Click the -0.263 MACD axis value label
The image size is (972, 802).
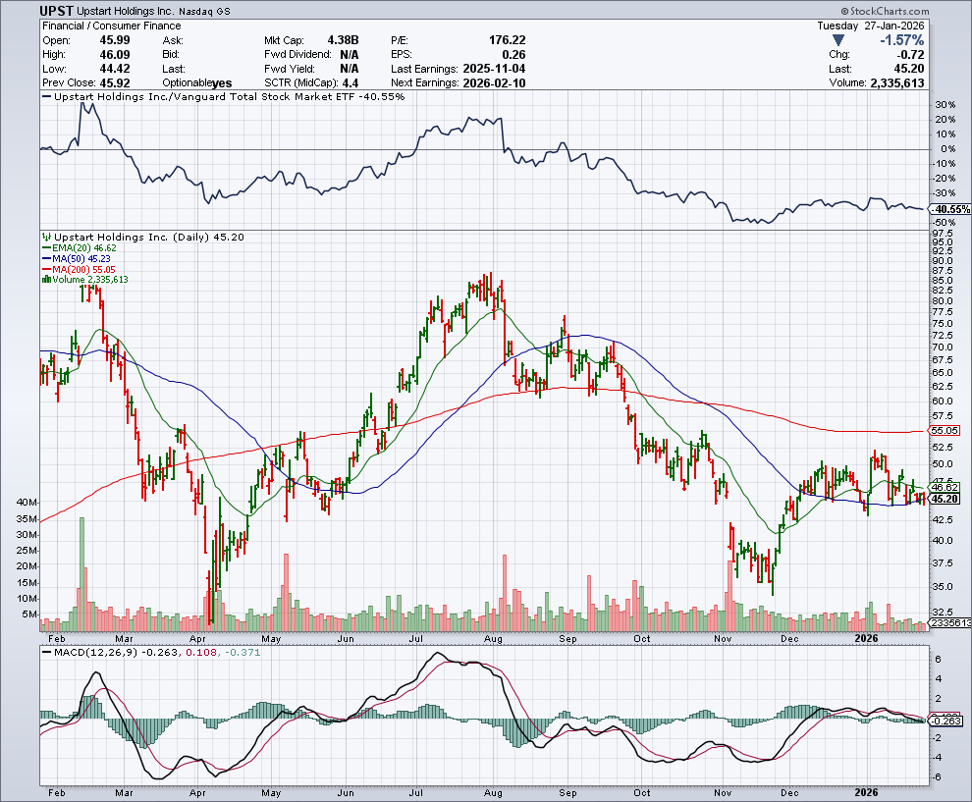945,721
